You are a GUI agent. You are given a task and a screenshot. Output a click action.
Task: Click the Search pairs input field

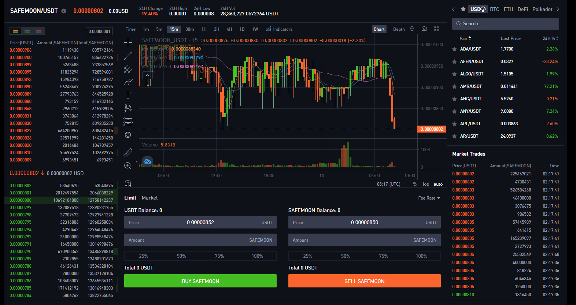[x=506, y=23]
